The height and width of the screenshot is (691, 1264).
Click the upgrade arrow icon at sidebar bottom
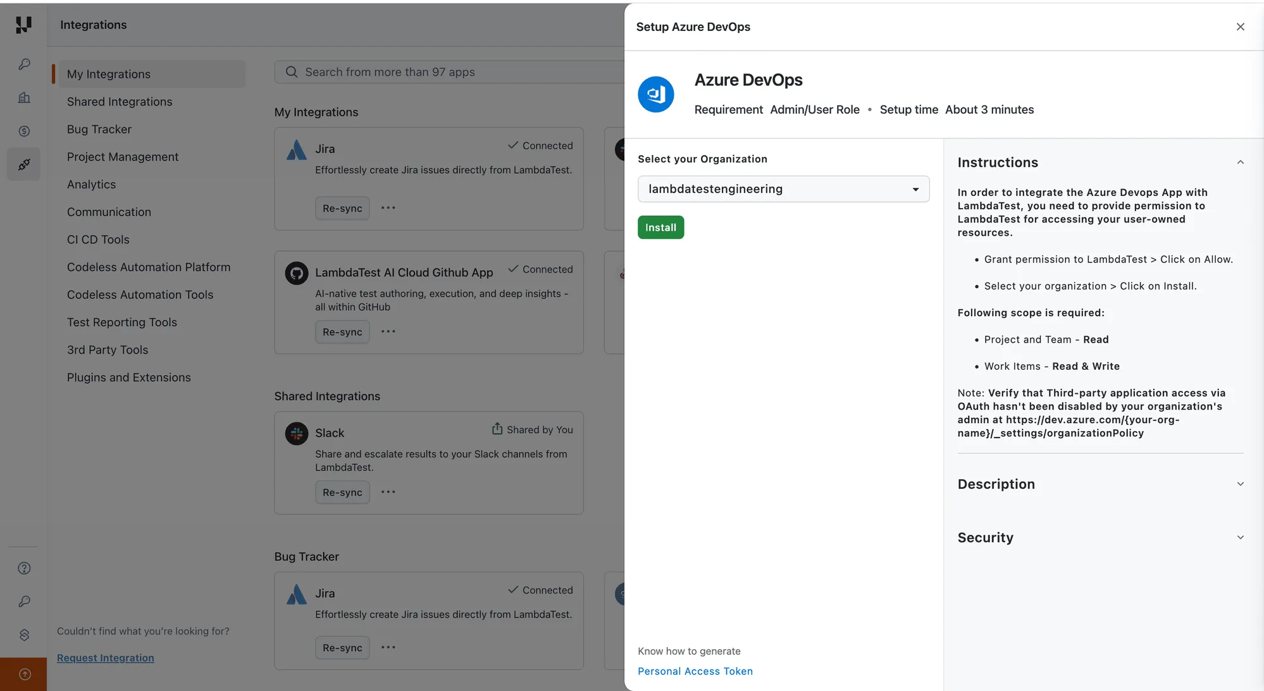click(24, 674)
